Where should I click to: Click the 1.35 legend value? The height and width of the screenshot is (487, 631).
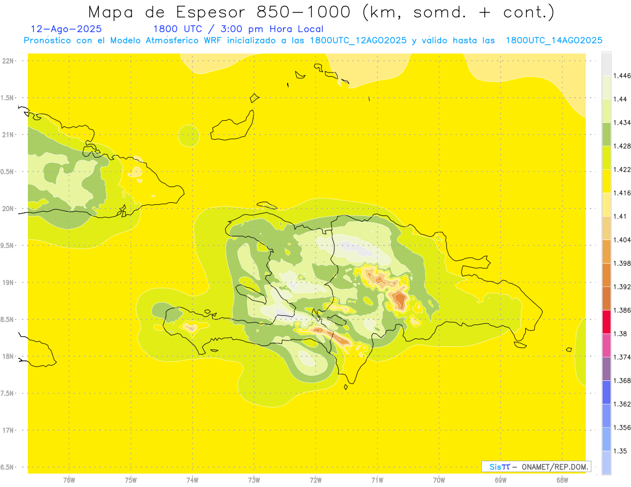621,451
